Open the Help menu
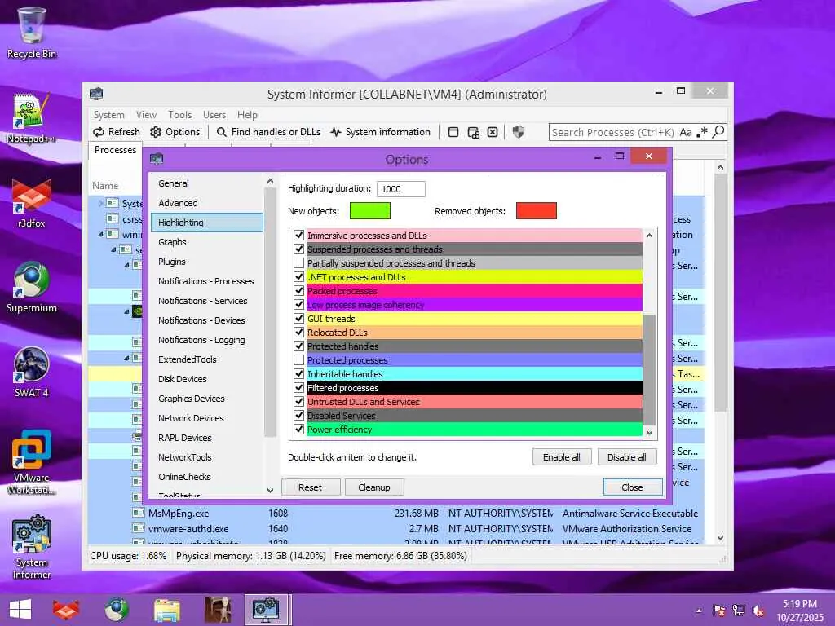The height and width of the screenshot is (626, 835). click(247, 114)
